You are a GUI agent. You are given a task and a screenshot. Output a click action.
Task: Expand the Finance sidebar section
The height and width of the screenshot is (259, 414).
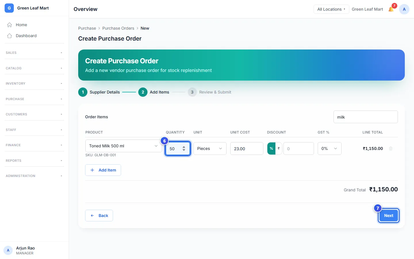[x=34, y=145]
